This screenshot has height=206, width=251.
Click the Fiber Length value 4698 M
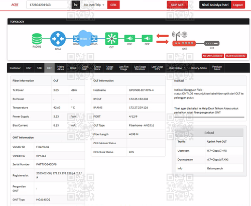[x=134, y=134]
